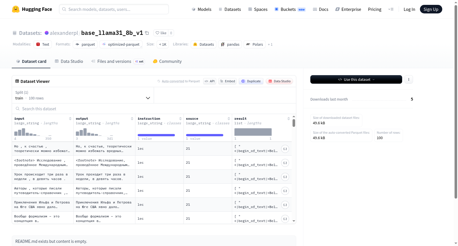Click the Sign Up button

tap(431, 9)
